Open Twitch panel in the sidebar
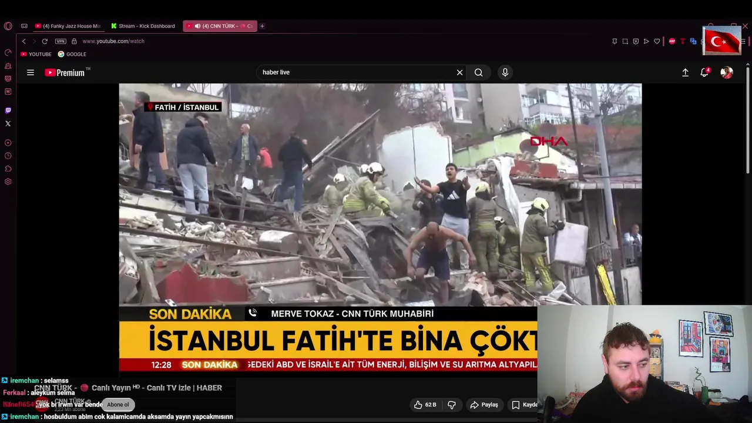Image resolution: width=752 pixels, height=423 pixels. pyautogui.click(x=8, y=110)
